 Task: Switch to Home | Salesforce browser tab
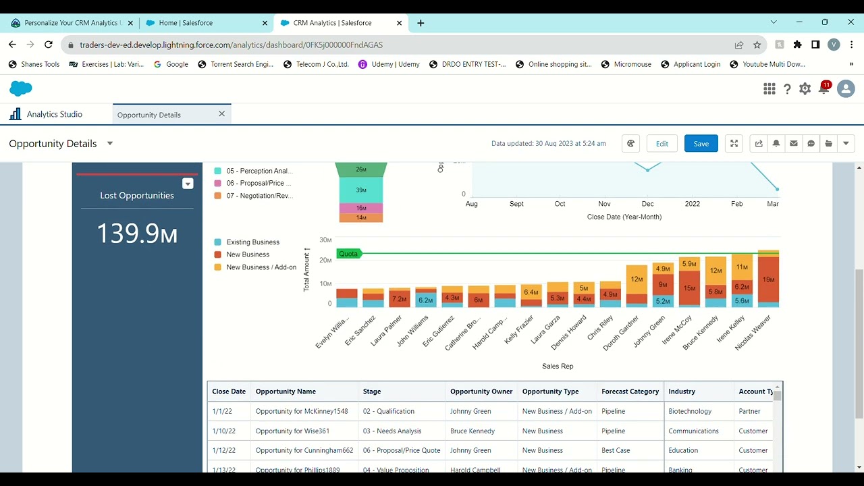(208, 23)
